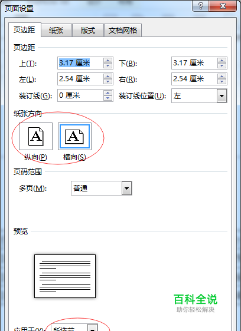
Task: Open the 应用于 dropdown at bottom
Action: coord(93,327)
